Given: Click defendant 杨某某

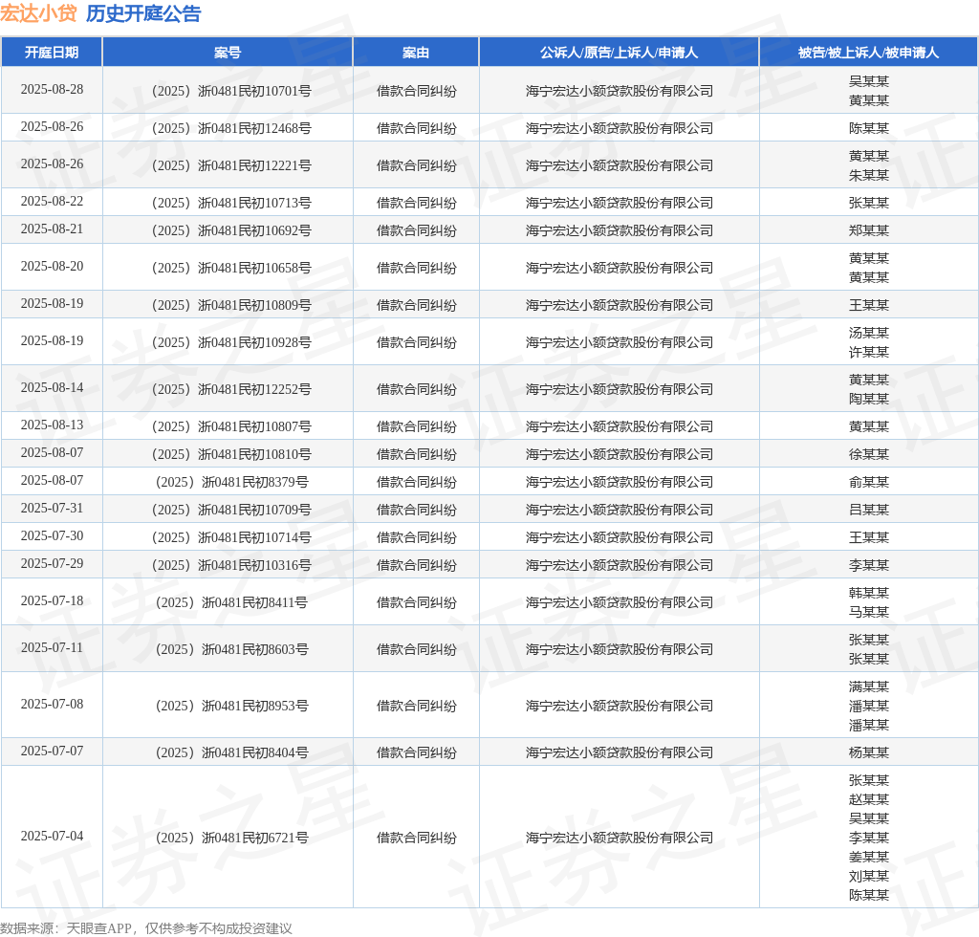Looking at the screenshot, I should [868, 752].
